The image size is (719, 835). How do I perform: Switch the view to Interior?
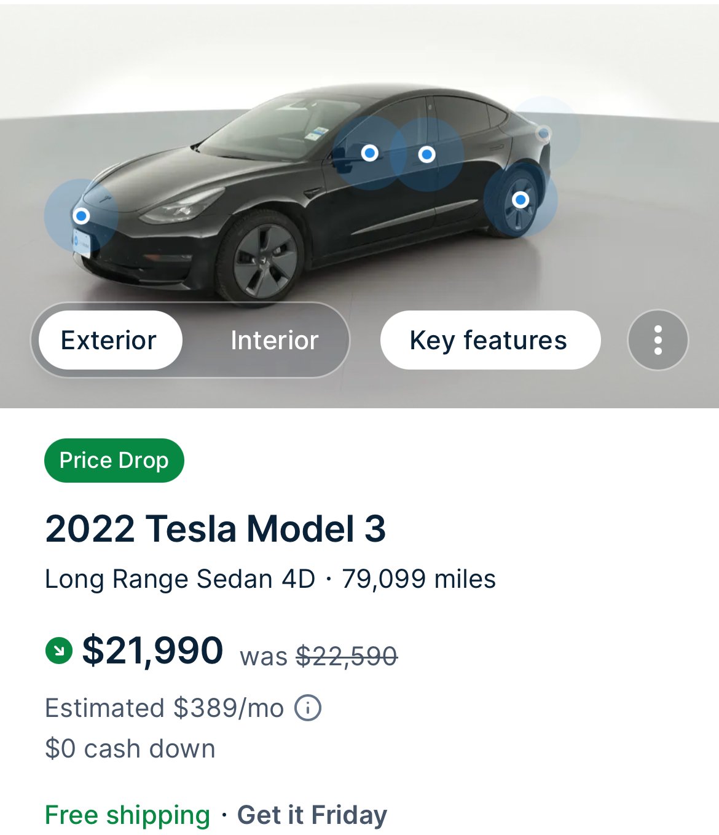(x=274, y=340)
